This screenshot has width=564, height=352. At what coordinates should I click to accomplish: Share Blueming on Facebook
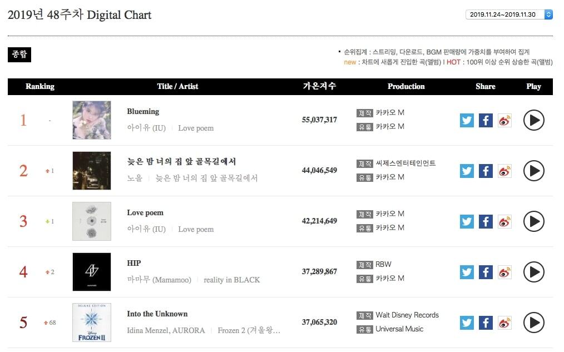(486, 120)
